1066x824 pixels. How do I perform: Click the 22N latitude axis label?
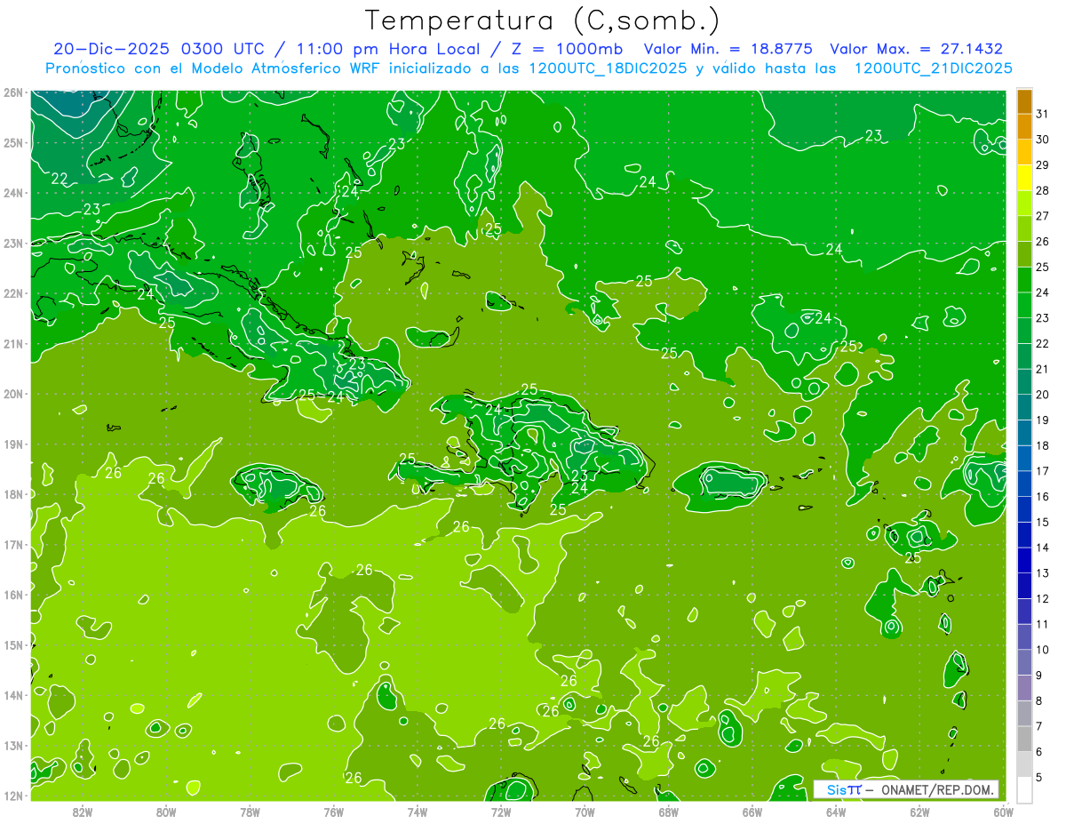coord(12,293)
